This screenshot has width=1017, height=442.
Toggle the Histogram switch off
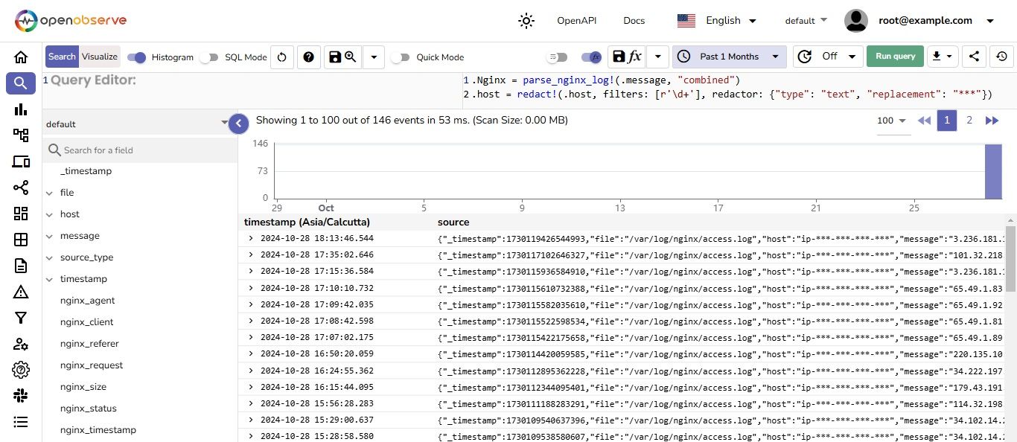(x=136, y=57)
